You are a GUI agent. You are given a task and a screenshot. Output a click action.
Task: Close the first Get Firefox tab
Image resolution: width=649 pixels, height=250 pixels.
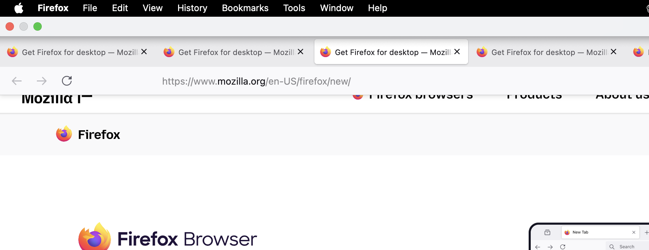click(x=144, y=52)
